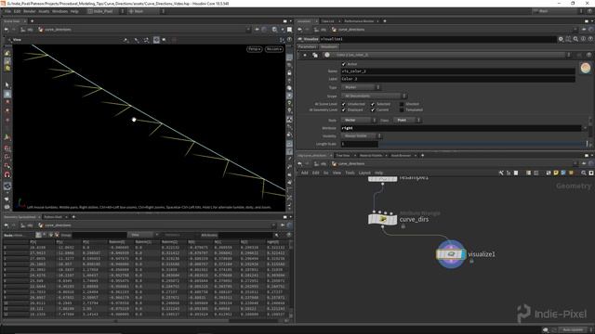The height and width of the screenshot is (334, 595).
Task: Click the blue note icon in network toolbar
Action: 563,173
